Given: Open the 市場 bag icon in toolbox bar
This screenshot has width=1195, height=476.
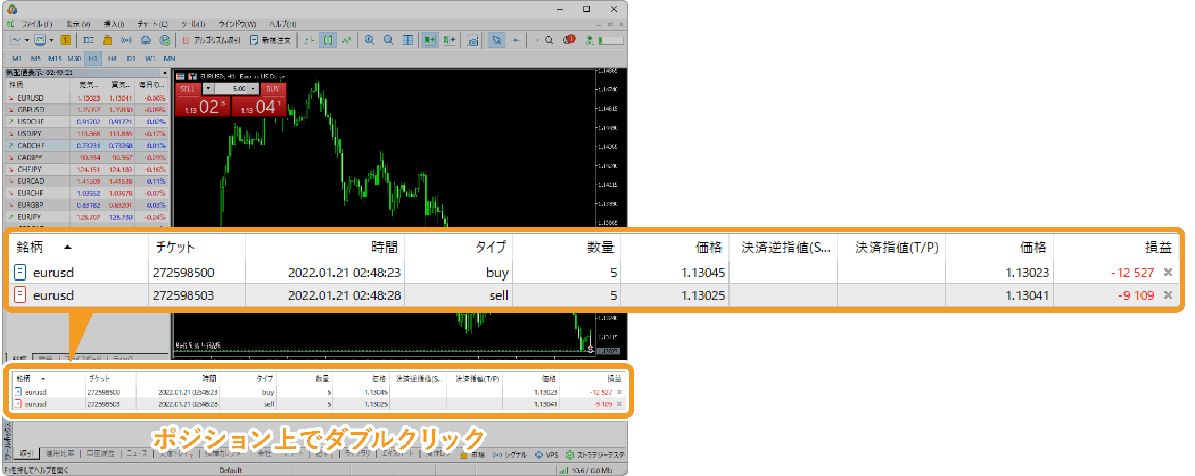Looking at the screenshot, I should pos(464,455).
